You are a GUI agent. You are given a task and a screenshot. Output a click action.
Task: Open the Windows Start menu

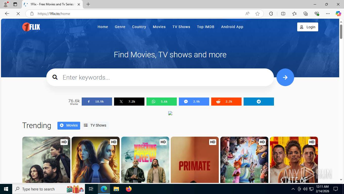click(x=6, y=189)
